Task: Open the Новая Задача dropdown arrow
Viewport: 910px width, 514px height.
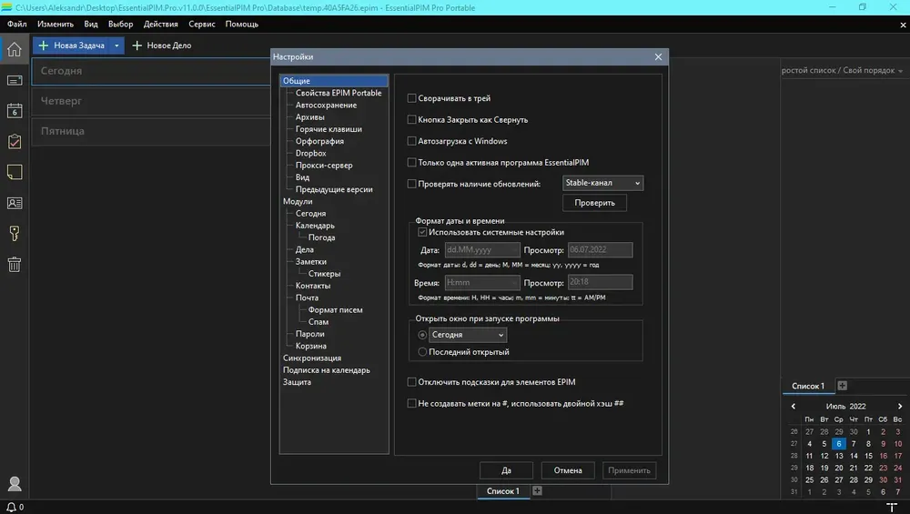Action: [x=116, y=45]
